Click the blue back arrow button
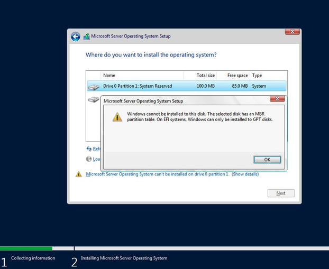329x269 pixels. coord(75,36)
